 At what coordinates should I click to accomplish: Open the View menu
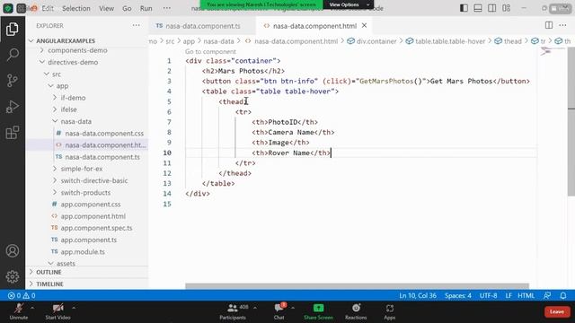(x=106, y=8)
